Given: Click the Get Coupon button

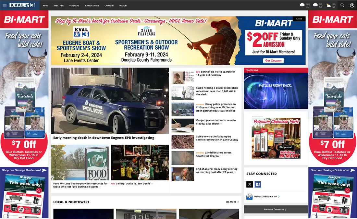Looking at the screenshot, I should click(273, 61).
